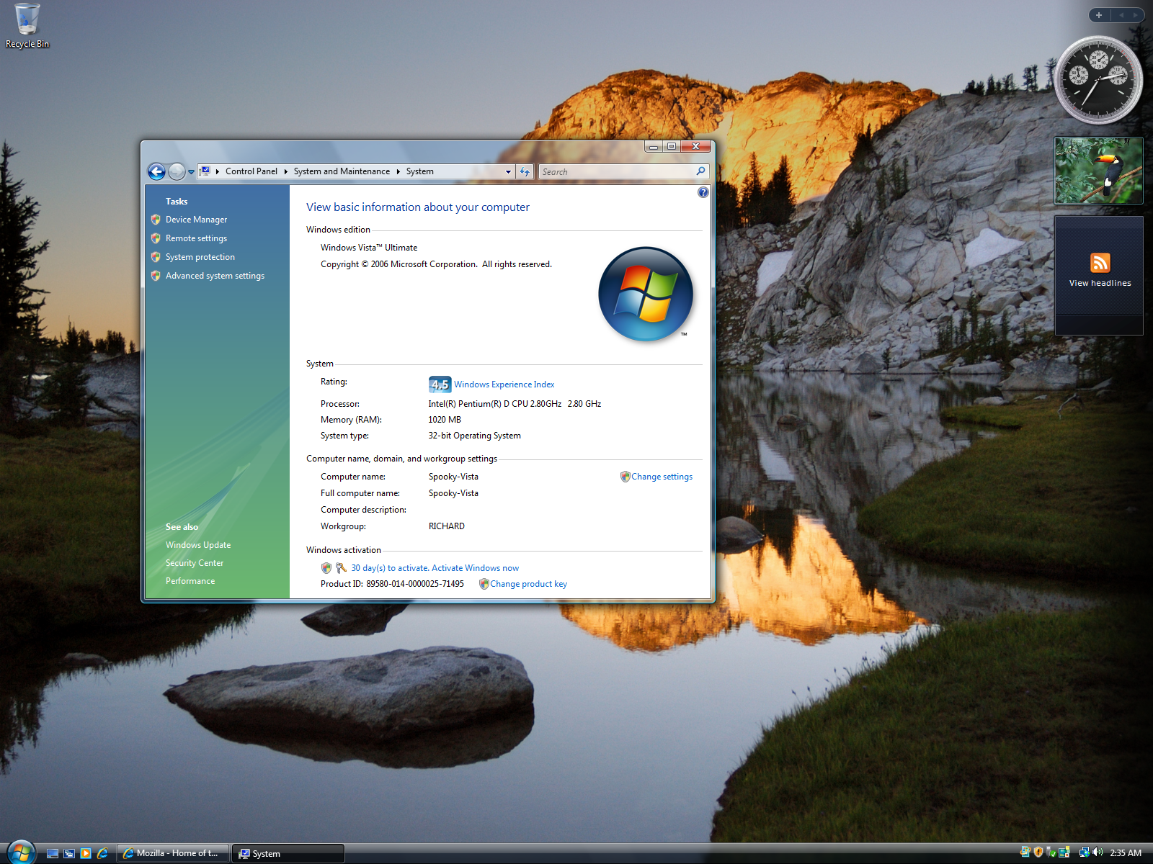Image resolution: width=1153 pixels, height=864 pixels.
Task: Click the Windows Experience Index link
Action: [x=504, y=384]
